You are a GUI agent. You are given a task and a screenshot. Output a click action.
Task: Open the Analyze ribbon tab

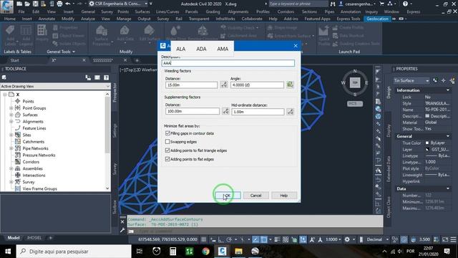[x=87, y=19]
